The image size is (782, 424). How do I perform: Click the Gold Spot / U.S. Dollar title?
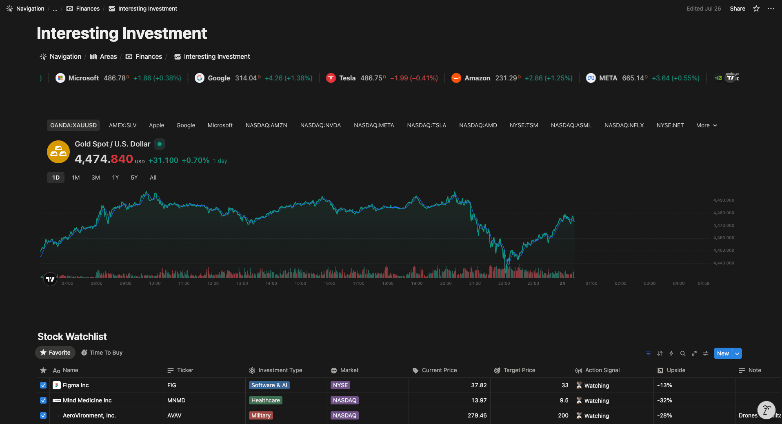tap(112, 144)
